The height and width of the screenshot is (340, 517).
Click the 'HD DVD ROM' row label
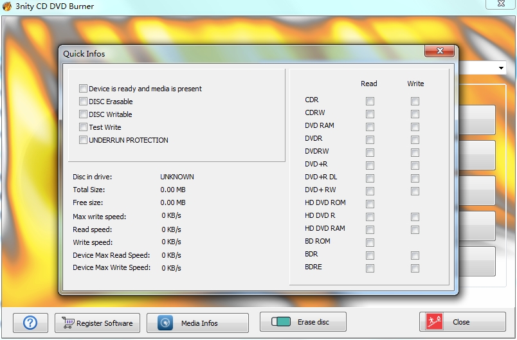coord(325,202)
